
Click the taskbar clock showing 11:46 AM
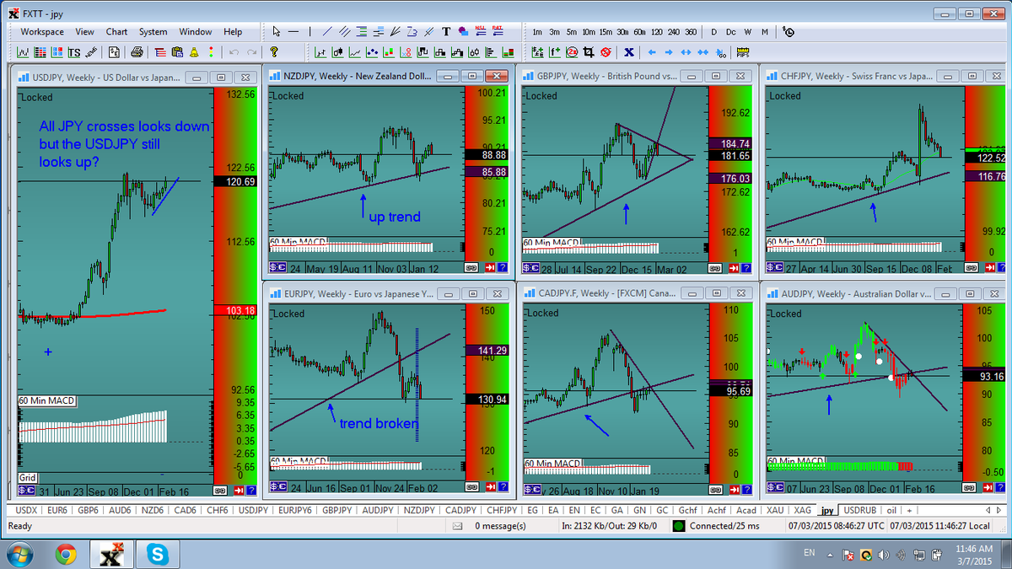click(975, 554)
